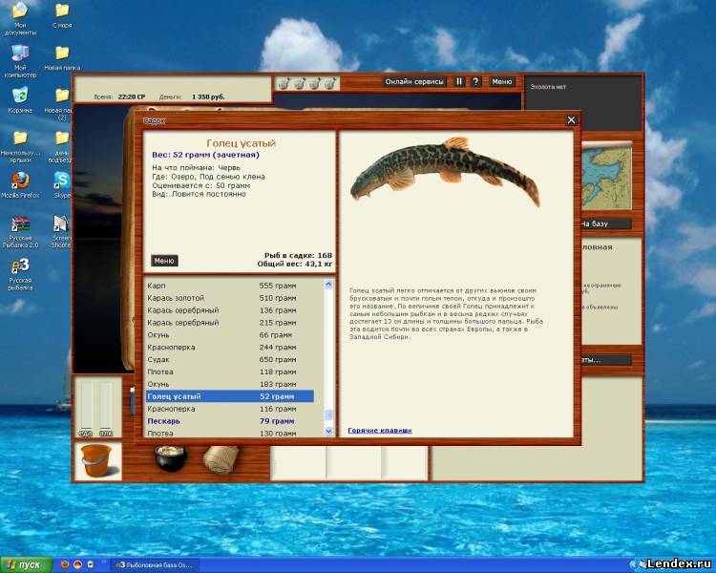Screen dimensions: 716x573
Task: Select Окунь 66 грамм row
Action: click(x=230, y=335)
